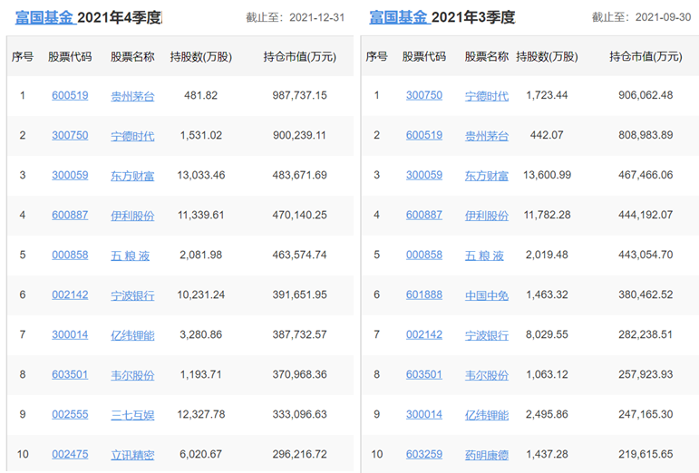Screen dimensions: 699x473
Task: Open stock code 603501 in the 3季度 table
Action: (424, 374)
